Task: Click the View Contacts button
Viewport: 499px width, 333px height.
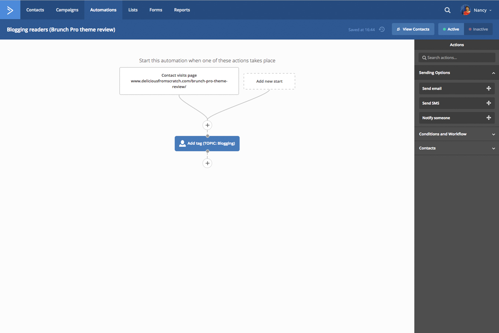Action: (413, 29)
